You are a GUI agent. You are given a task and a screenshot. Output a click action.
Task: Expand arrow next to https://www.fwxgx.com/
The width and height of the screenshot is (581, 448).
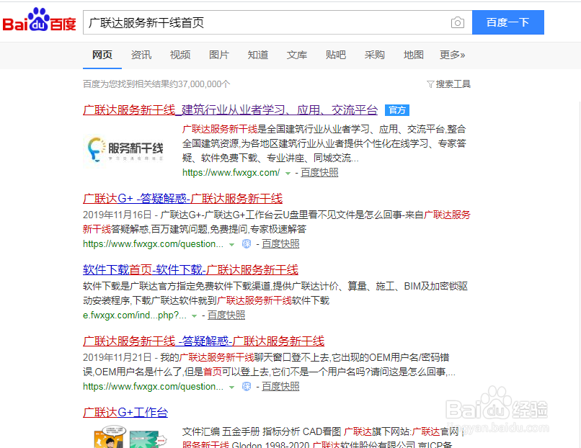[x=288, y=173]
